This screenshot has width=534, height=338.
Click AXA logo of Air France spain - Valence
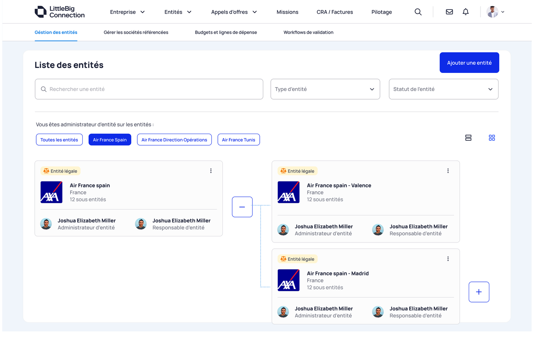coord(288,192)
